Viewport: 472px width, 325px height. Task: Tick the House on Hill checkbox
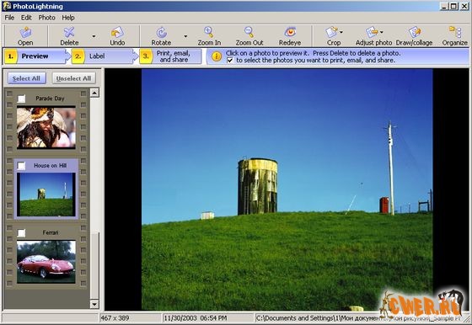[x=21, y=166]
